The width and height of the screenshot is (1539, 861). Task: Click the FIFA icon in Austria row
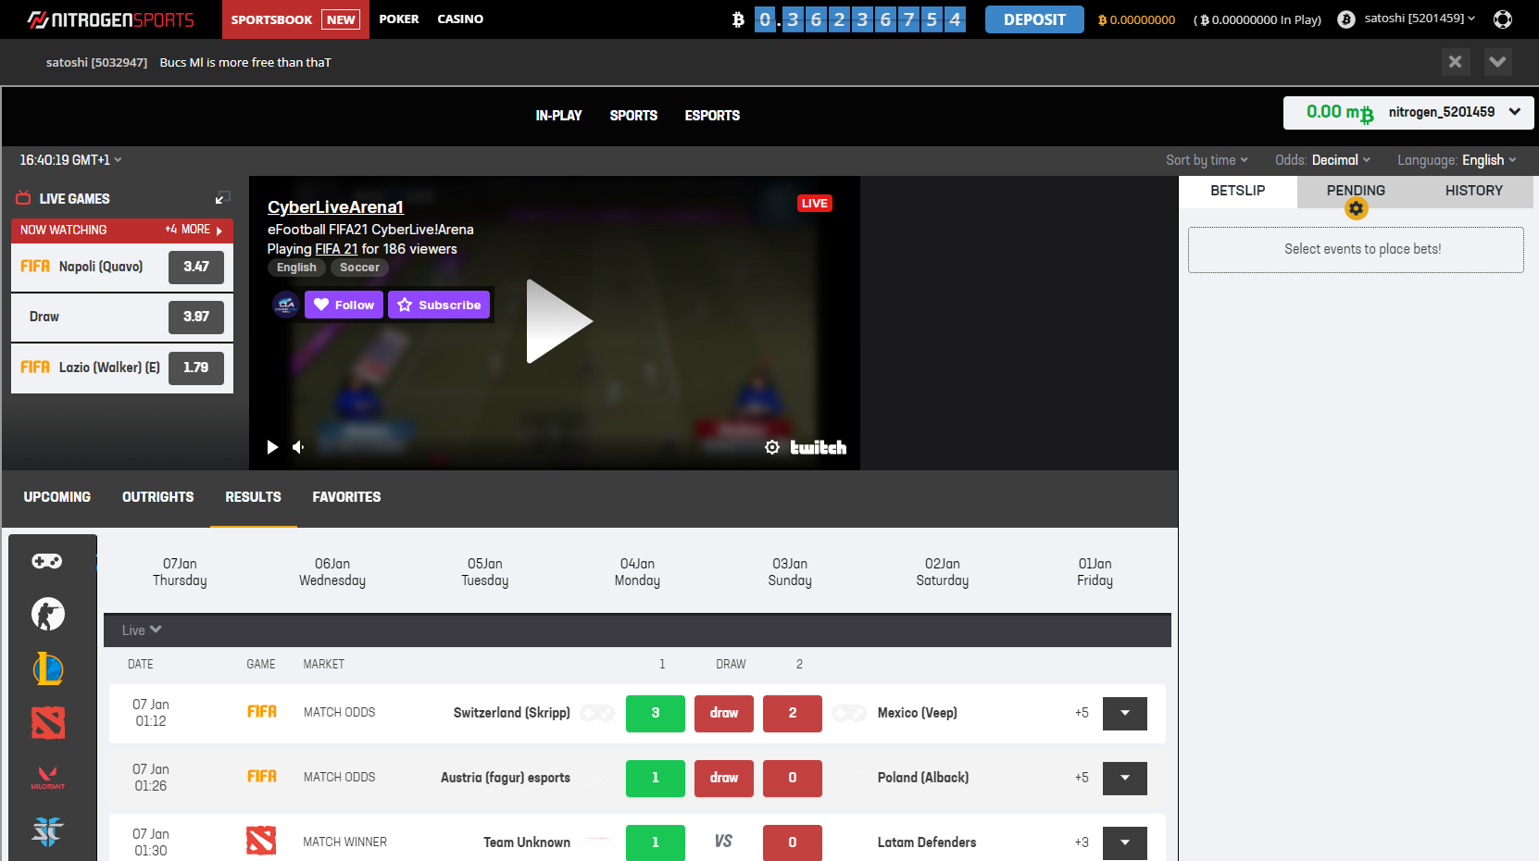[262, 777]
